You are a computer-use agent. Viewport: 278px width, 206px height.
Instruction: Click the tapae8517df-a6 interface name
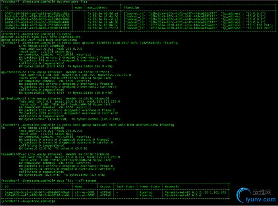[x=13, y=154]
